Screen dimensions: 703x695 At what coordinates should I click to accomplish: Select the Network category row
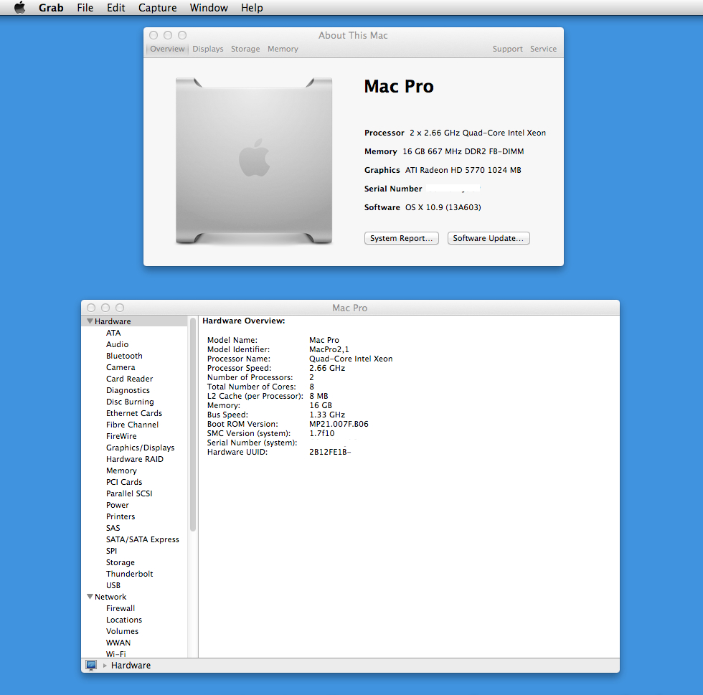tap(135, 597)
